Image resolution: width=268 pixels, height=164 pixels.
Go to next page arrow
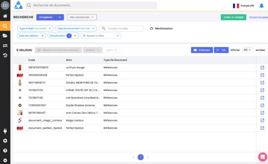(x=148, y=157)
